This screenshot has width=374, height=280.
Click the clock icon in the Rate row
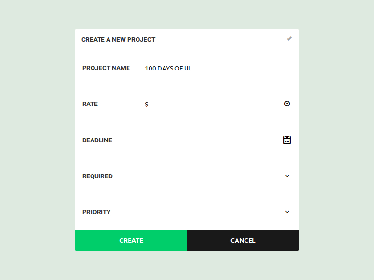point(287,104)
